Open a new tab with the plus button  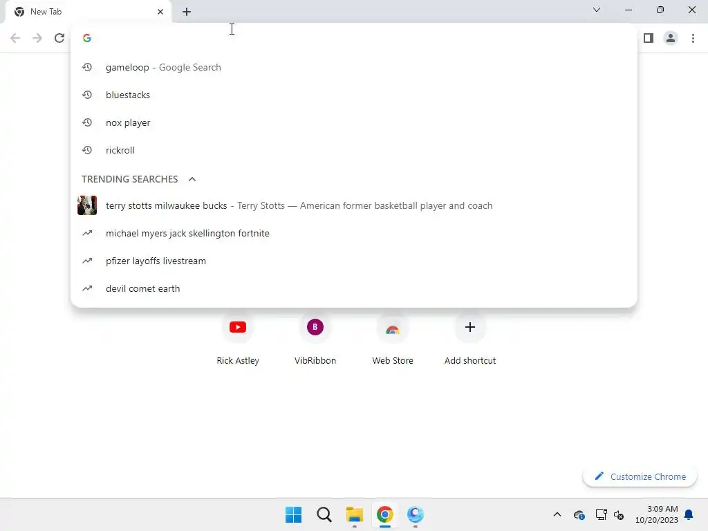coord(187,12)
